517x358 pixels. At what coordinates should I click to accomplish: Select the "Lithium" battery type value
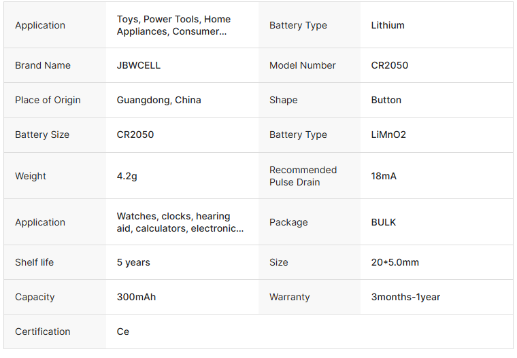388,25
